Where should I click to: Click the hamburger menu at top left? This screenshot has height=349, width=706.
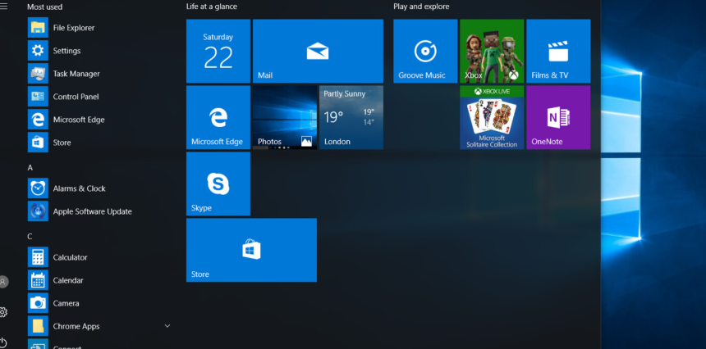point(3,7)
